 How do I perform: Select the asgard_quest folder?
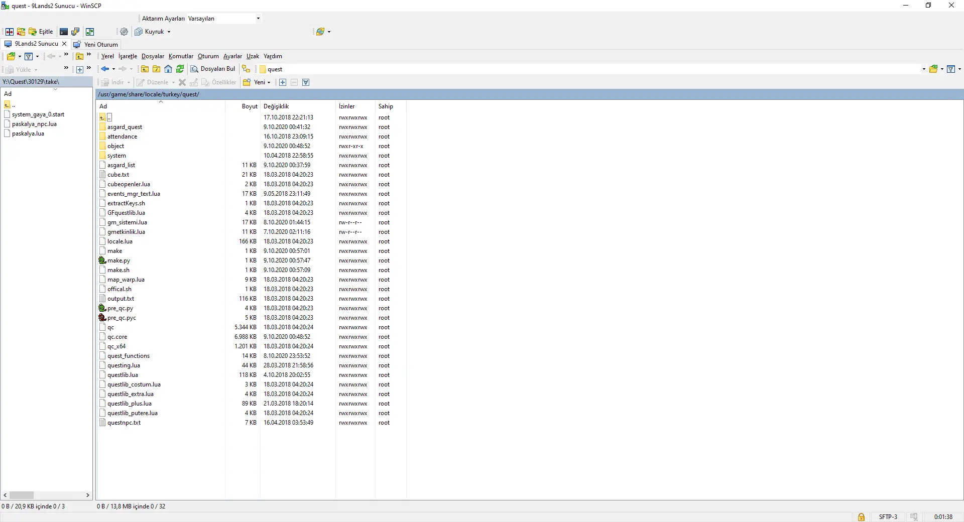tap(125, 127)
